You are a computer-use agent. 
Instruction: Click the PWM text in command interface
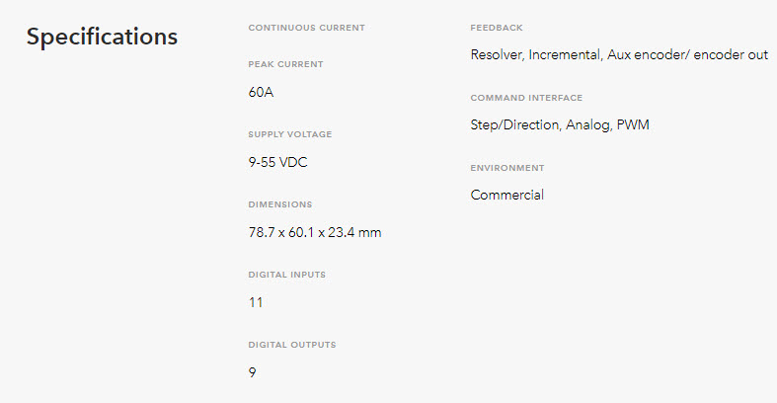633,124
